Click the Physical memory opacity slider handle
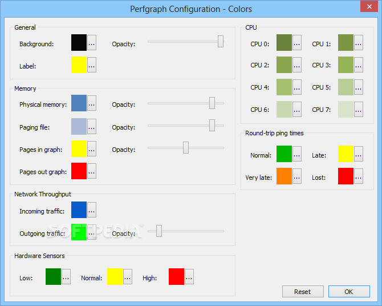Viewport: 382px width, 306px height. [x=212, y=103]
